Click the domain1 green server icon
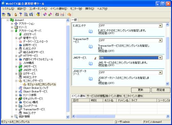Screen dimensions: 172x125 12,20
